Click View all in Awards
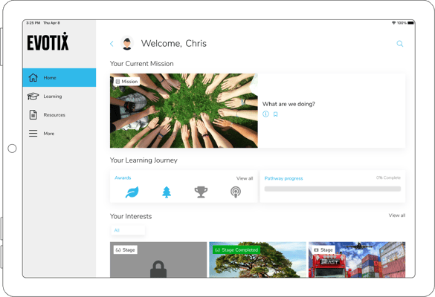 click(x=245, y=178)
